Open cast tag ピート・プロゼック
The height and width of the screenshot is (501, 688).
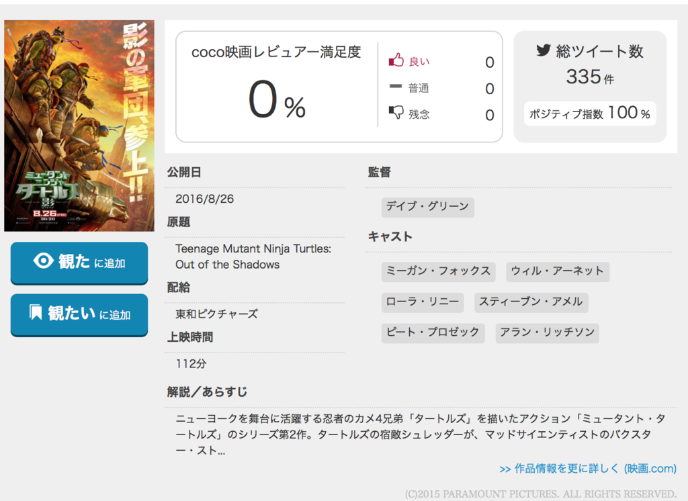(x=433, y=332)
